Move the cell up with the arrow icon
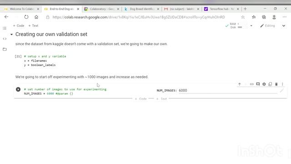The image size is (291, 164). point(240,84)
